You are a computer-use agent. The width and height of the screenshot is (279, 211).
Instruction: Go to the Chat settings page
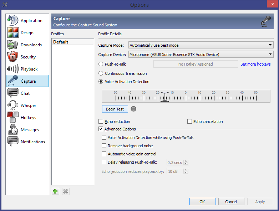tap(25, 93)
